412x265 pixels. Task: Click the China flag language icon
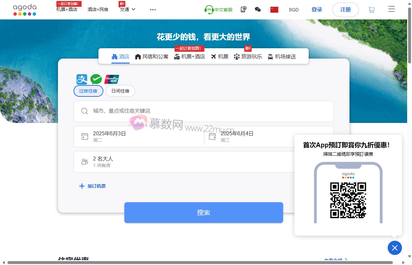click(x=274, y=10)
